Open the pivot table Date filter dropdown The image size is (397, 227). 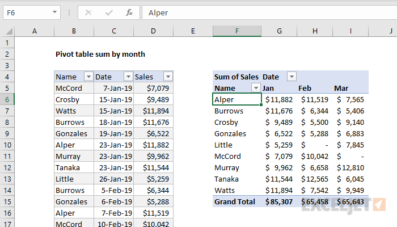291,77
